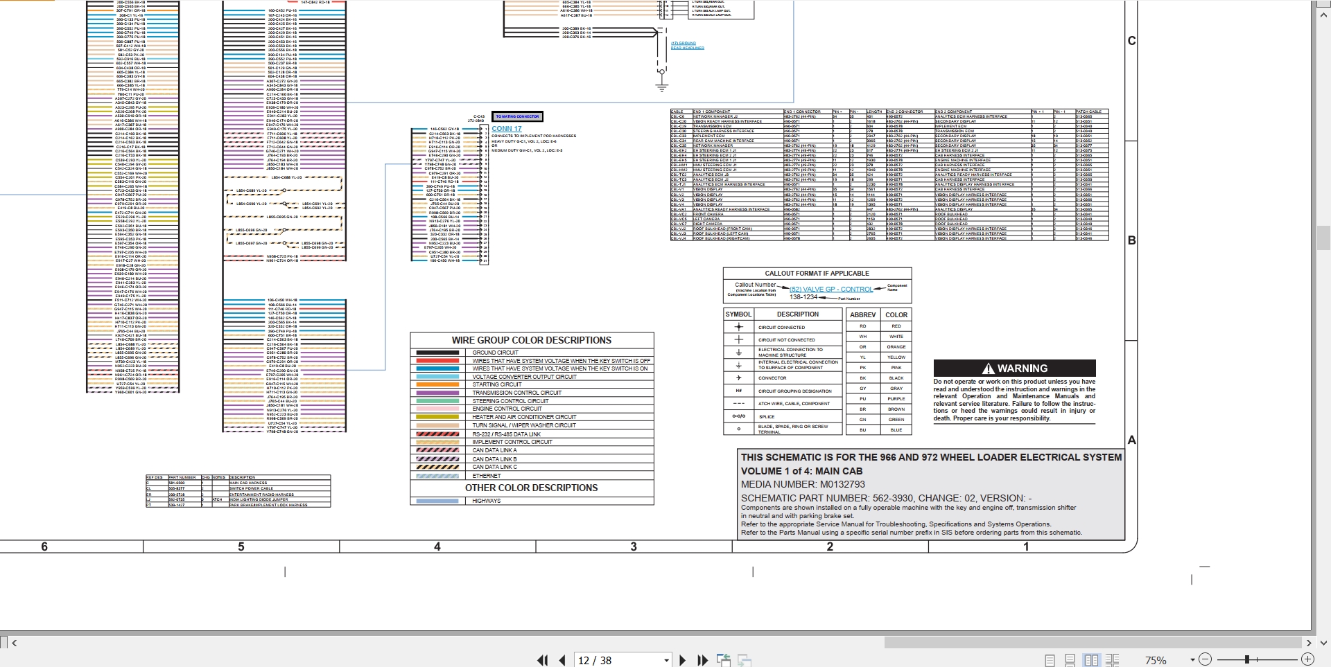
Task: Click the VOLUME 1 of 4: MAIN CAB text
Action: coord(802,471)
